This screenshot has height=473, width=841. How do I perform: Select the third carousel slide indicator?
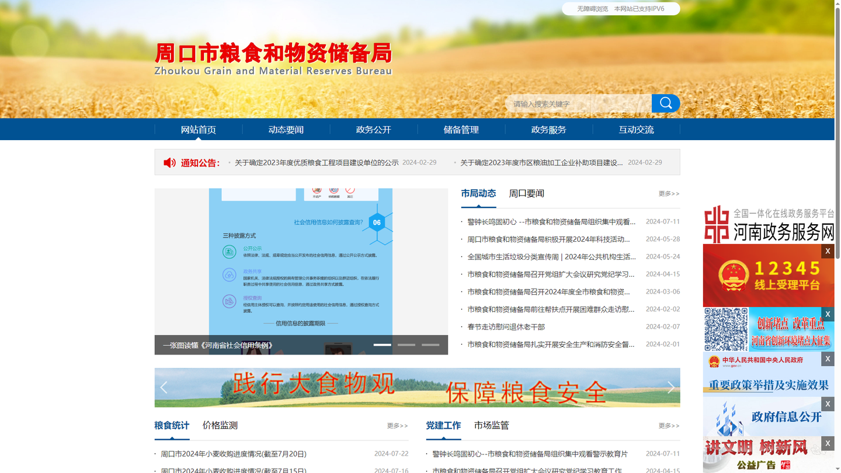point(430,345)
